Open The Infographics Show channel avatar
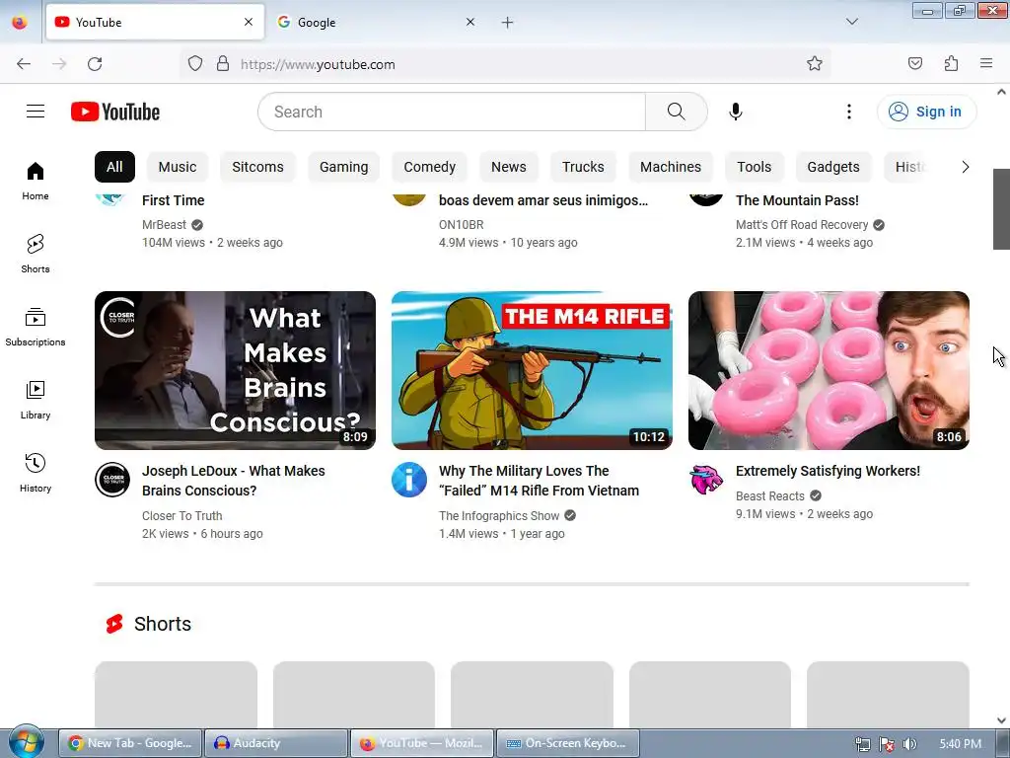The width and height of the screenshot is (1010, 758). click(x=409, y=480)
